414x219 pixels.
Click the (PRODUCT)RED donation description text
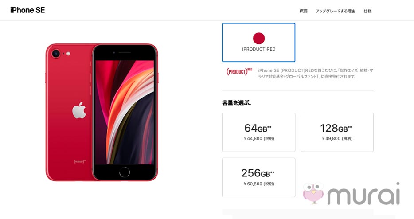(x=316, y=74)
